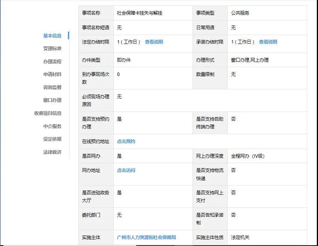Open the 广州市人力资源和社会保障局 link
Image resolution: width=318 pixels, height=246 pixels.
click(x=146, y=237)
